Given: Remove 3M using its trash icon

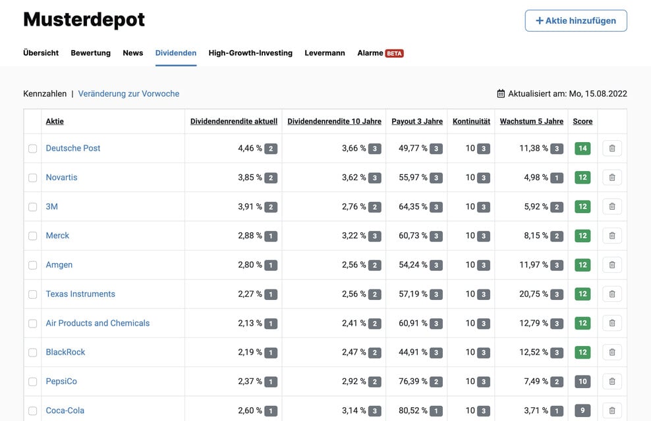Looking at the screenshot, I should point(612,207).
